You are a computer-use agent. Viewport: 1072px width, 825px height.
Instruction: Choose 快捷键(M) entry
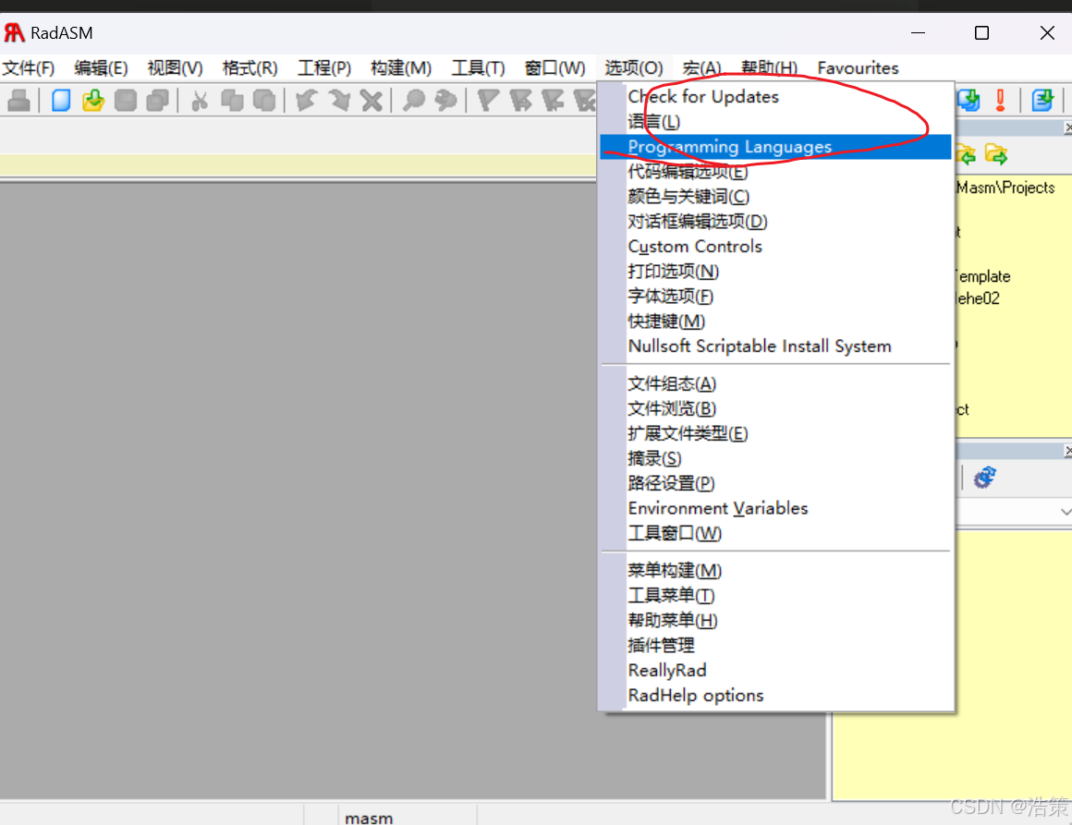click(775, 322)
